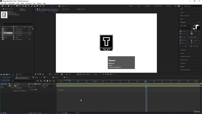The height and width of the screenshot is (114, 202).
Task: Toggle visibility eye of layer 1
Action: 1,86
